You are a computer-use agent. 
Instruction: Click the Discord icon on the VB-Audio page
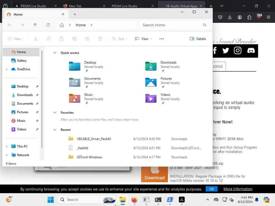tap(251, 51)
